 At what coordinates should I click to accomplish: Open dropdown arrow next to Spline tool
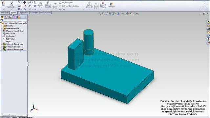(32, 3)
